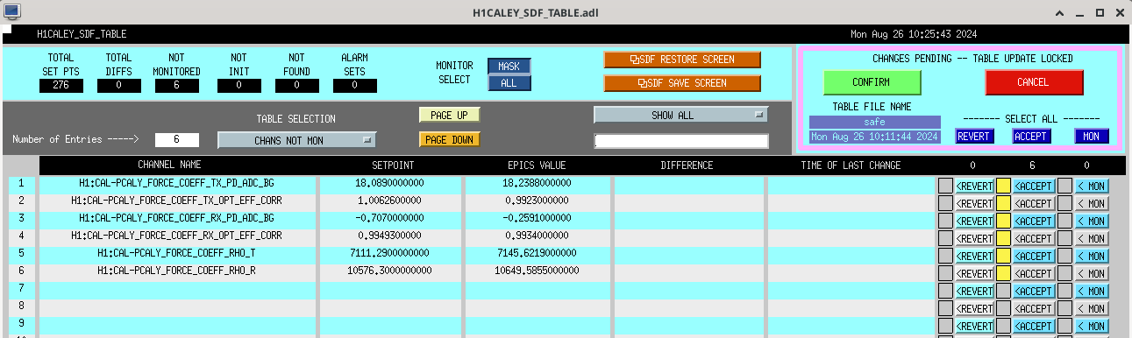
Task: Click the table file date Aug 26 10:11:44
Action: point(874,137)
